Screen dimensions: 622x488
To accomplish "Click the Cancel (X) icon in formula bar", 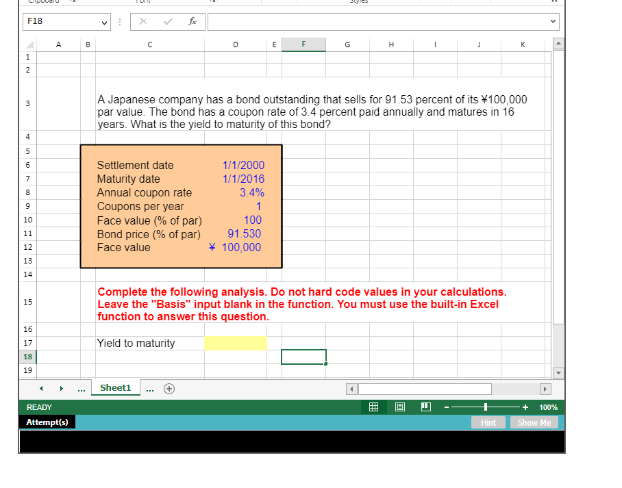I will (x=142, y=21).
